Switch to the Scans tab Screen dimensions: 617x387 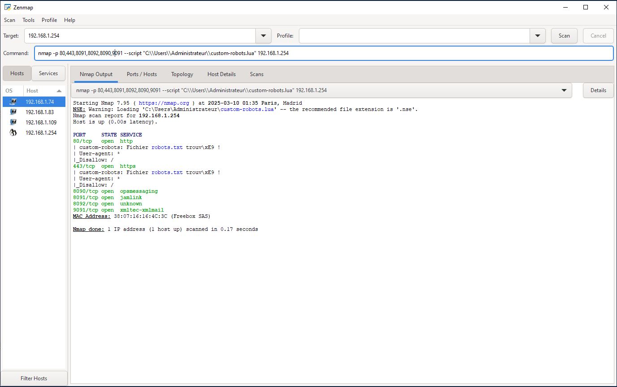tap(257, 74)
